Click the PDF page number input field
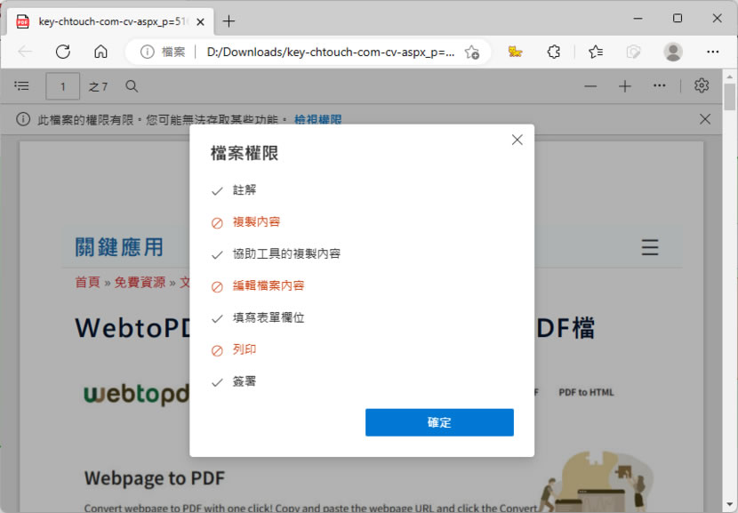The image size is (738, 513). click(62, 86)
